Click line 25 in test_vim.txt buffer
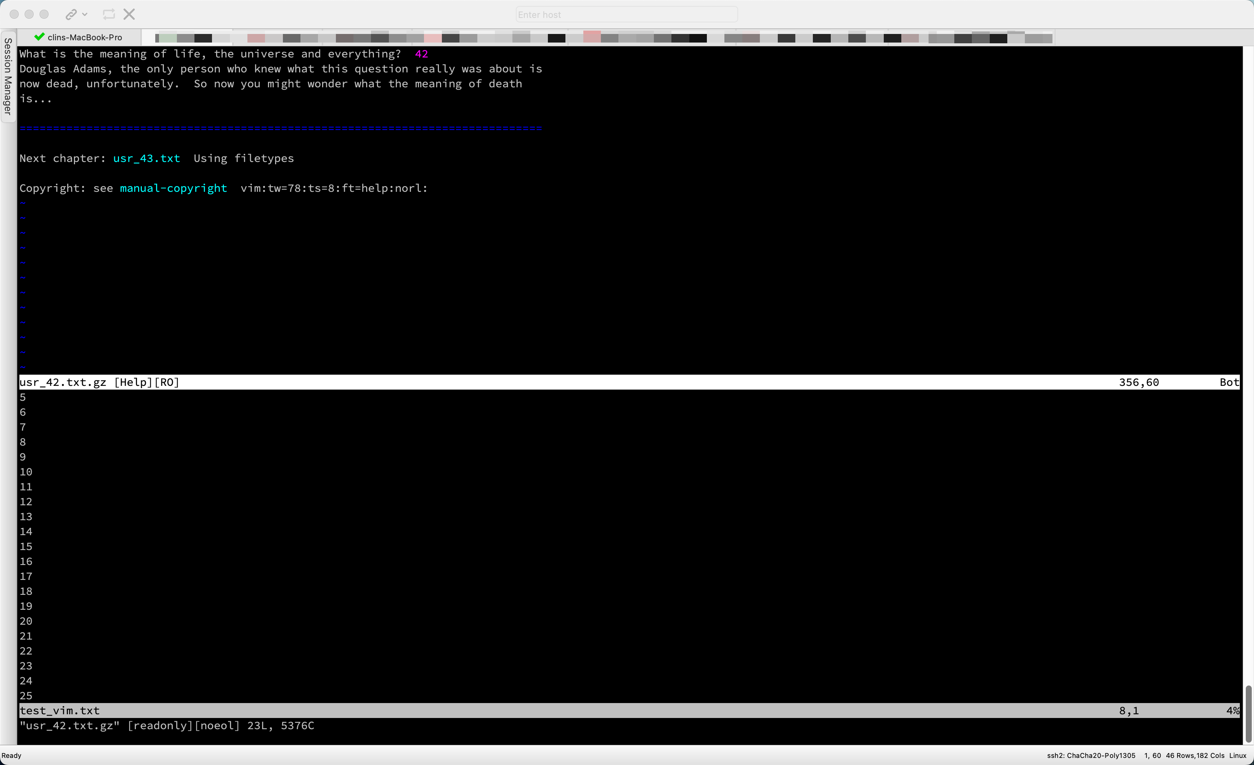The image size is (1254, 765). click(26, 696)
